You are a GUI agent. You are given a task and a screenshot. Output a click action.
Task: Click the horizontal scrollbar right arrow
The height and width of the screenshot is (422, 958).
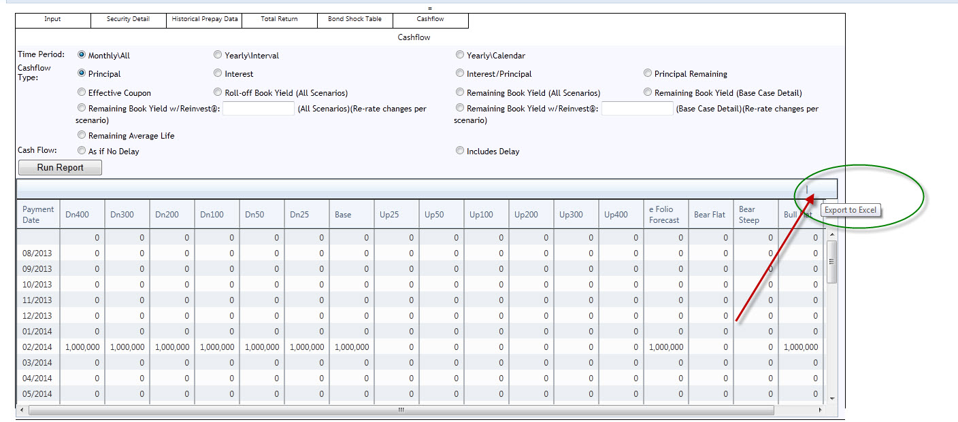(x=820, y=410)
